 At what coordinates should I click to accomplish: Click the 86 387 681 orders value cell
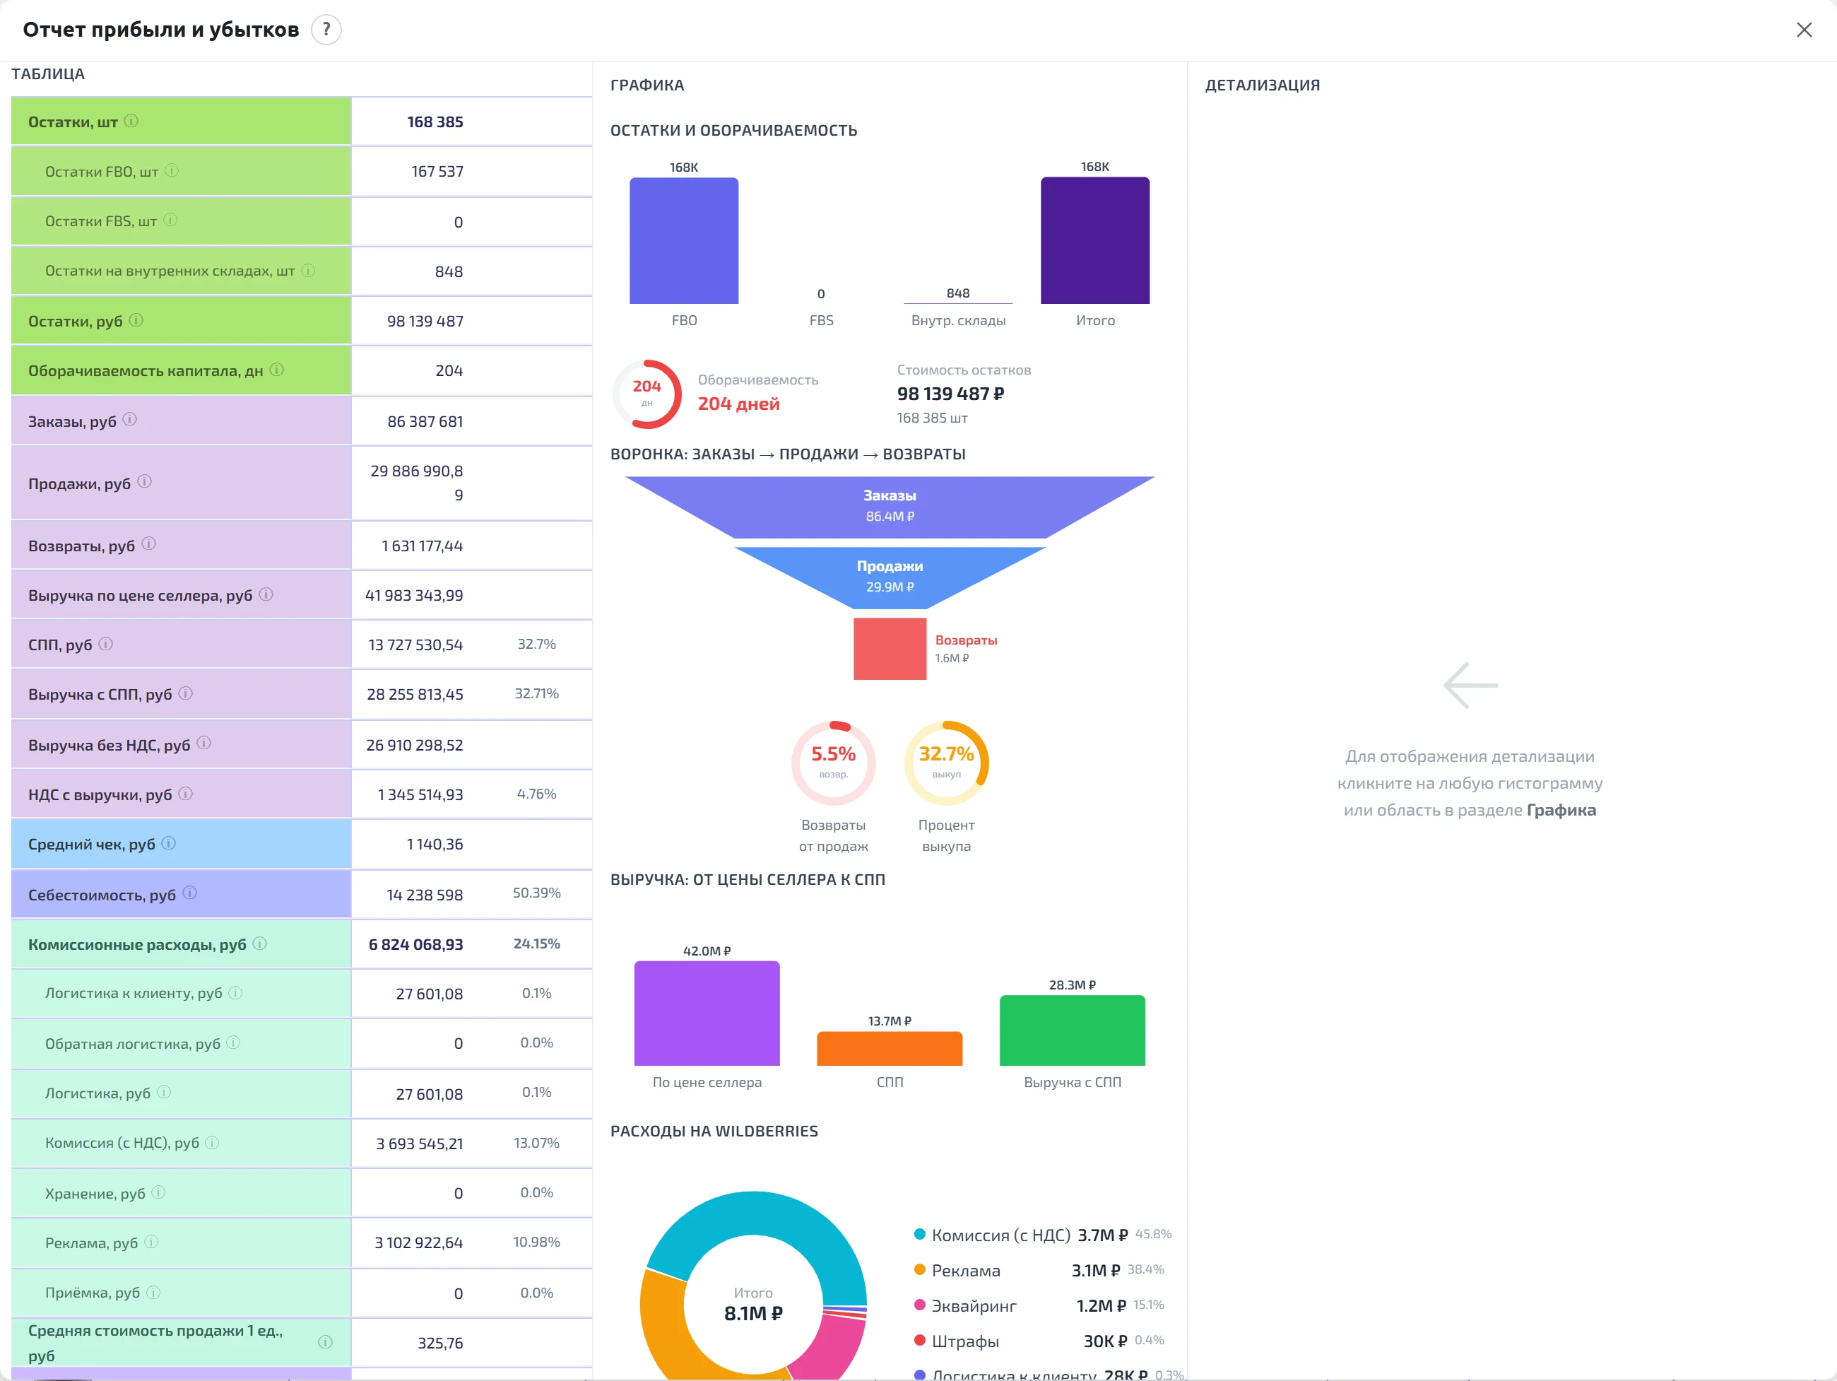(x=425, y=421)
